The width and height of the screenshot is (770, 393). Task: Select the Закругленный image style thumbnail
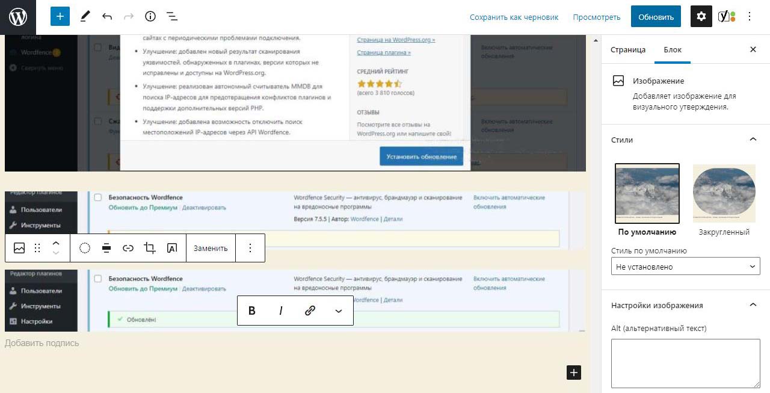tap(724, 194)
